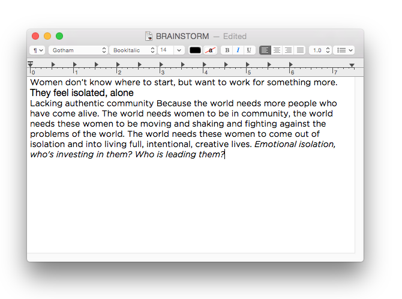Click the Edited status in title bar
This screenshot has height=299, width=402.
[235, 36]
